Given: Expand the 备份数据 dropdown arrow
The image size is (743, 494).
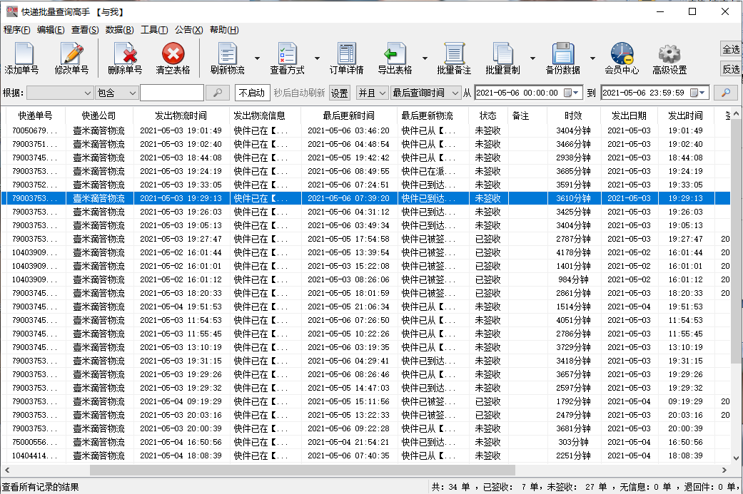Looking at the screenshot, I should click(592, 58).
